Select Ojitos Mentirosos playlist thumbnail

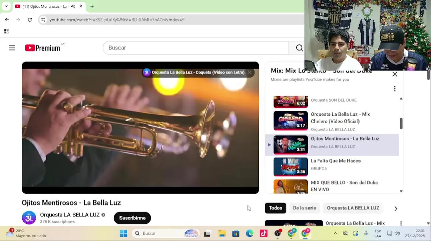pos(291,145)
